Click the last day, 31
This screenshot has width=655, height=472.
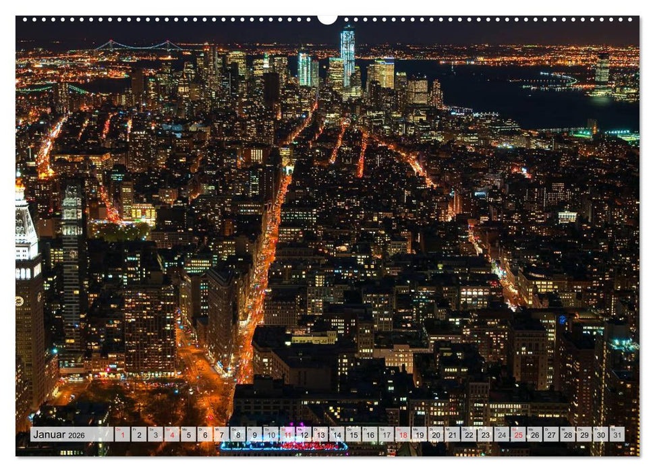point(617,435)
